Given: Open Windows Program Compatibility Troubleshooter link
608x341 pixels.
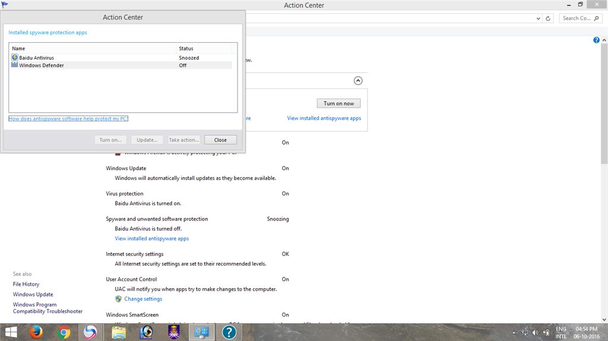Looking at the screenshot, I should [x=47, y=308].
